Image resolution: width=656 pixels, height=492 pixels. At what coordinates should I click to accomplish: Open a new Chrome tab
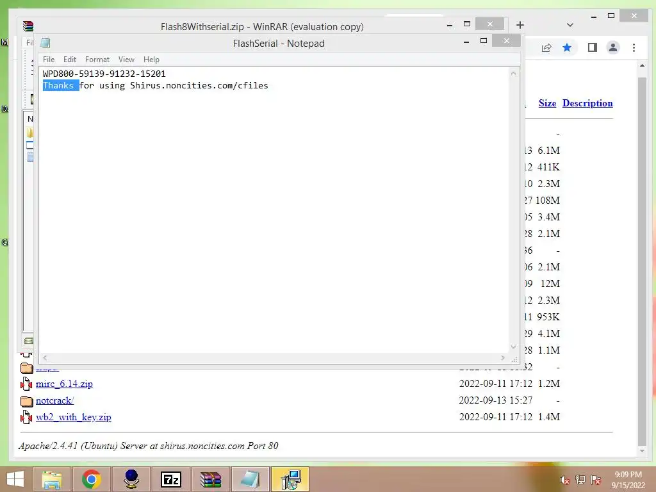coord(520,25)
